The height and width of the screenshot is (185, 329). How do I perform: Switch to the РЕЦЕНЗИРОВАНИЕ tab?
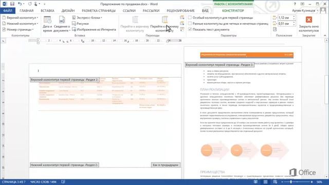(x=180, y=10)
